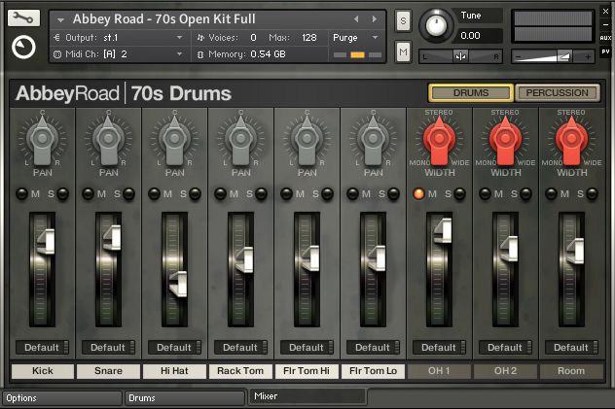Switch to the Options tab
The image size is (615, 409).
[x=62, y=398]
